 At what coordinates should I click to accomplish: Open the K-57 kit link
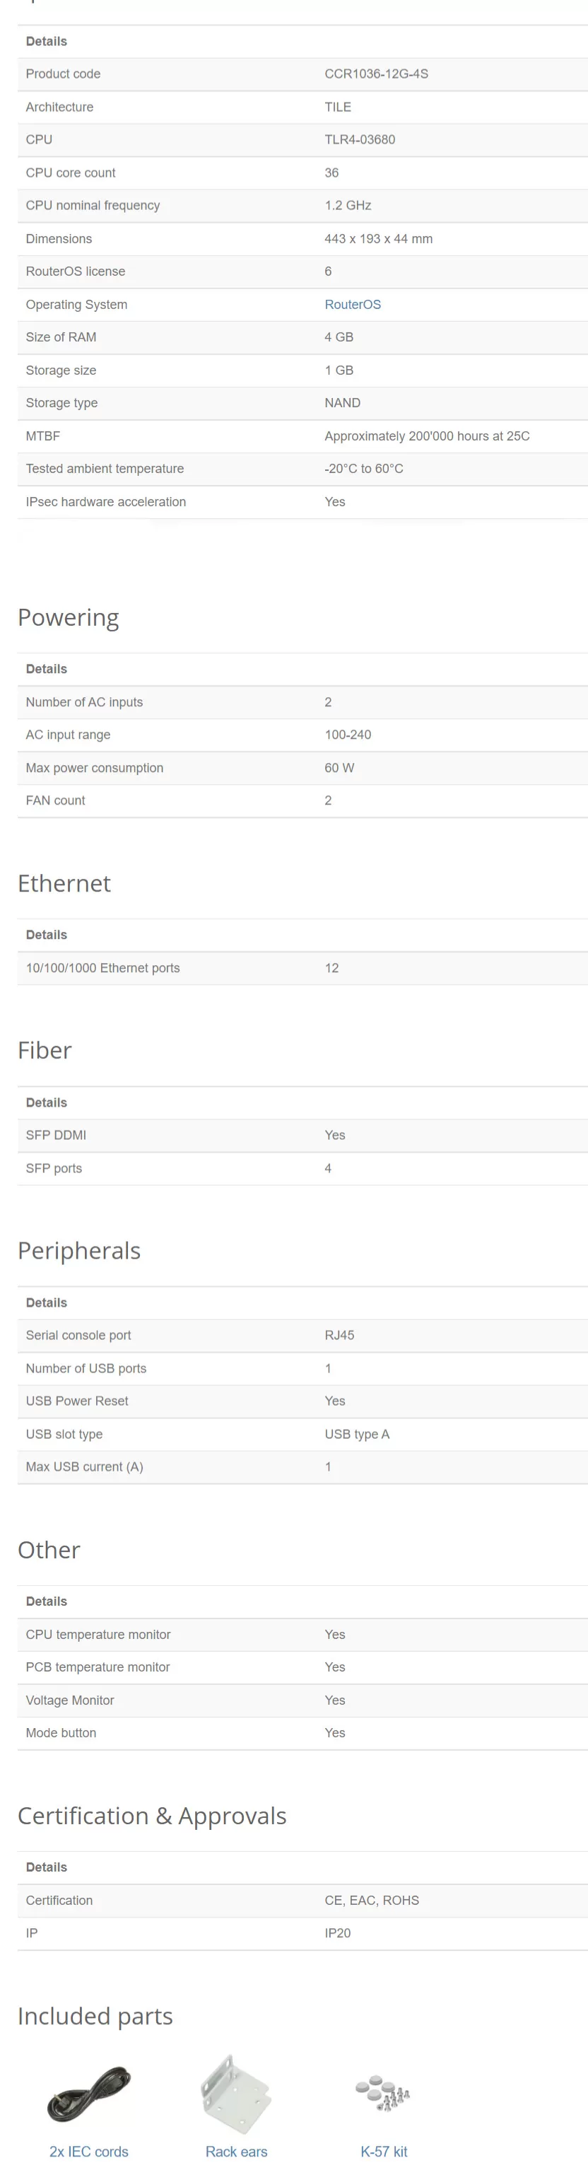383,2151
